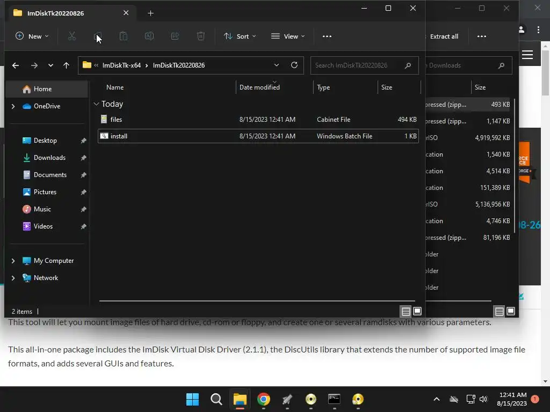Click the command prompt taskbar icon
The height and width of the screenshot is (412, 550).
point(334,399)
